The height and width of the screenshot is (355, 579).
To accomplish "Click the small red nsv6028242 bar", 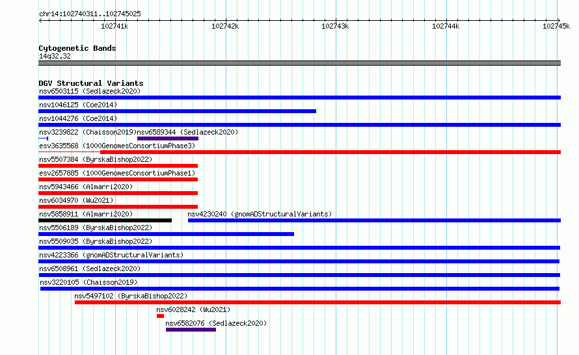I will tap(160, 316).
